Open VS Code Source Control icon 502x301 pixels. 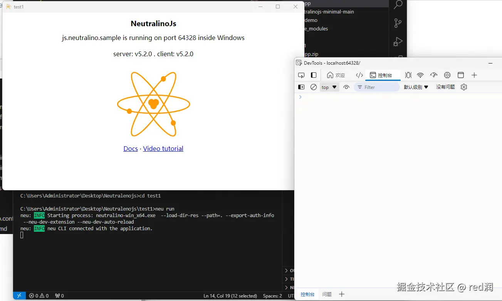pos(398,23)
